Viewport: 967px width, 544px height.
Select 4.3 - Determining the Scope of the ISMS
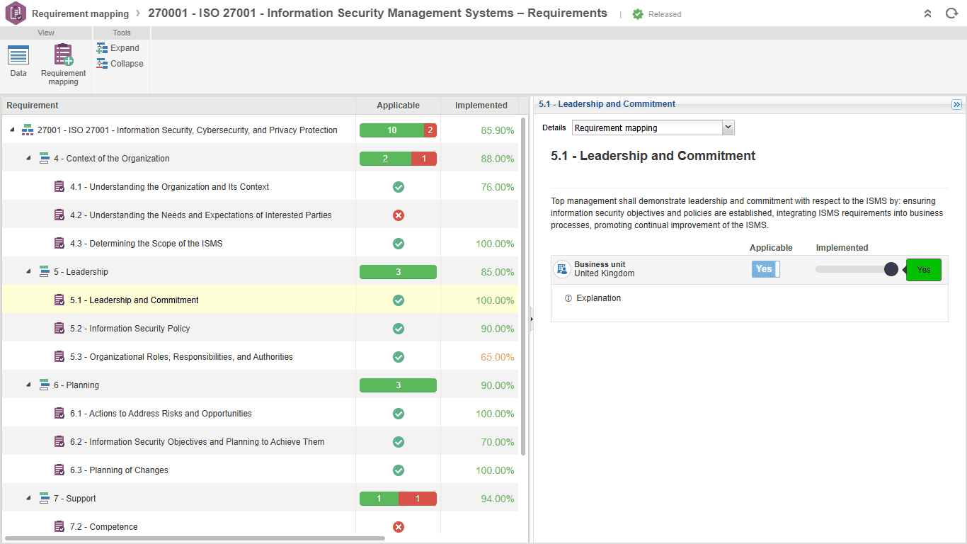(x=261, y=244)
